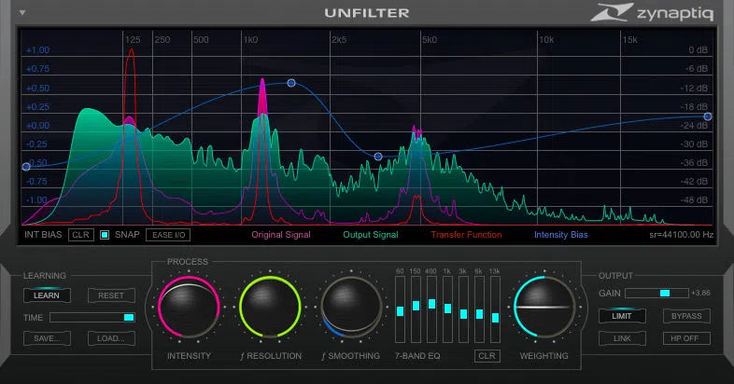Image resolution: width=734 pixels, height=384 pixels.
Task: Toggle Intensity Bias curve display
Action: coord(561,235)
